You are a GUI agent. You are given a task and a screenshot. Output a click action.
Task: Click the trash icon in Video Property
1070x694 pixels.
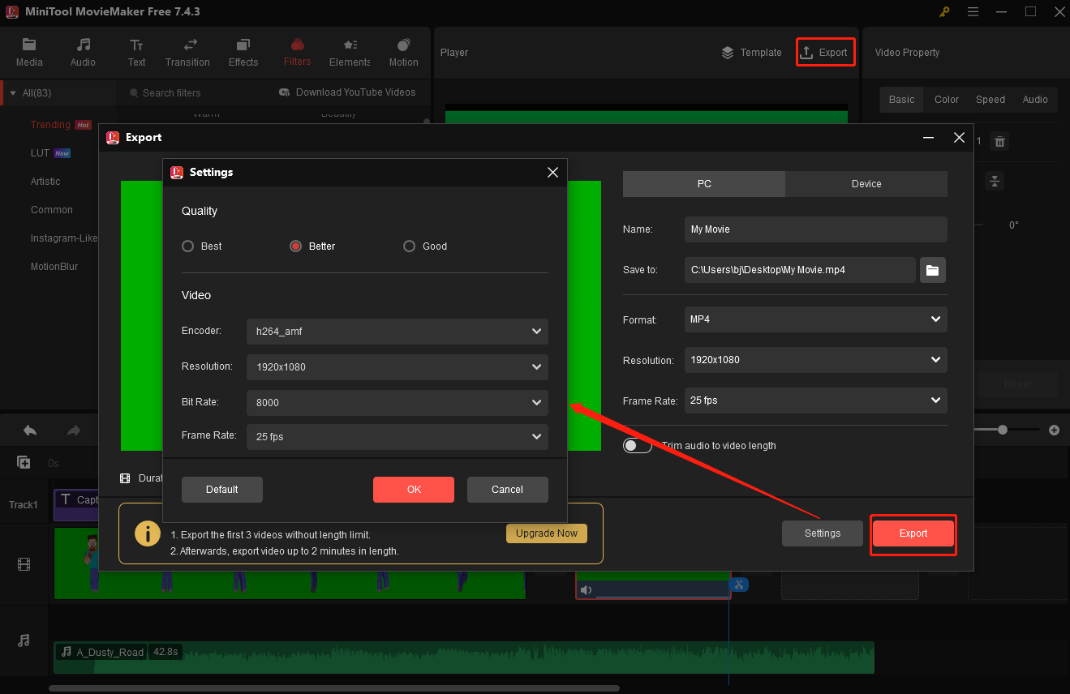click(1000, 141)
